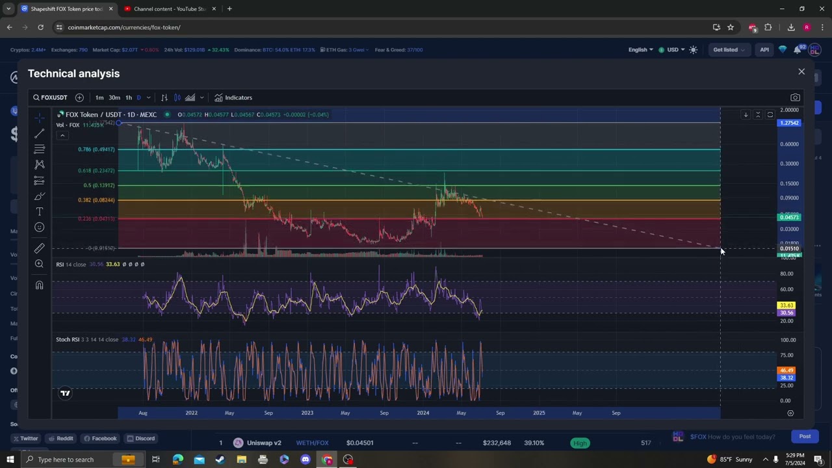The width and height of the screenshot is (832, 468).
Task: Open the notifications bell
Action: pyautogui.click(x=798, y=49)
